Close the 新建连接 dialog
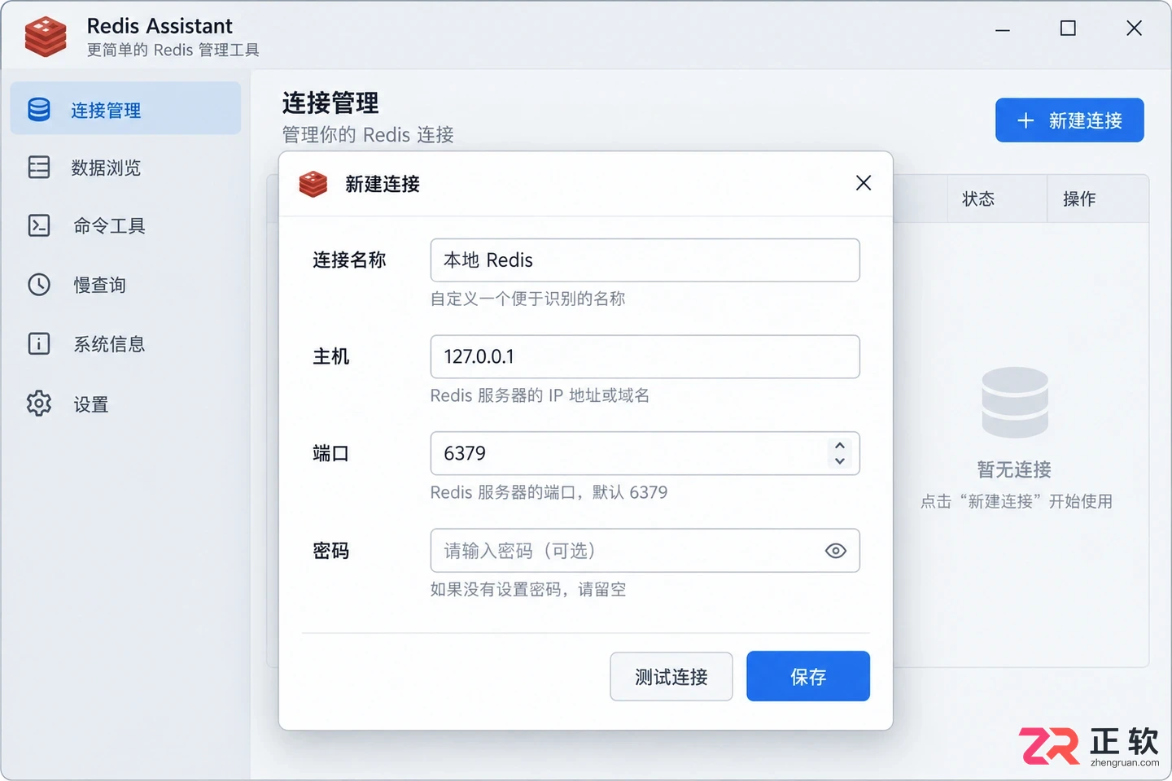This screenshot has width=1172, height=781. pyautogui.click(x=864, y=183)
